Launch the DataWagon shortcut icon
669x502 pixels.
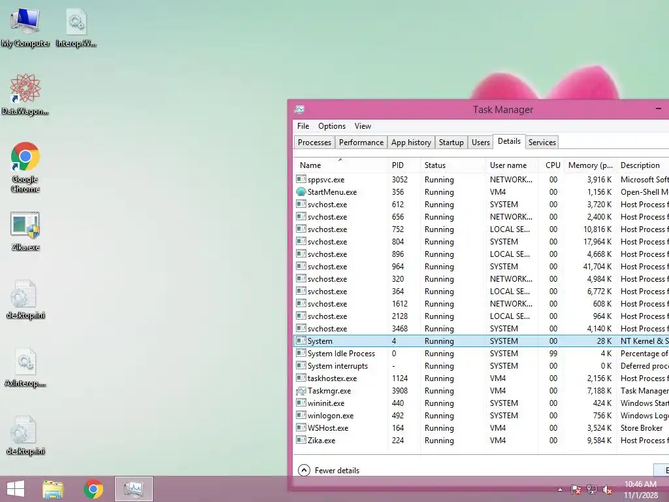25,94
